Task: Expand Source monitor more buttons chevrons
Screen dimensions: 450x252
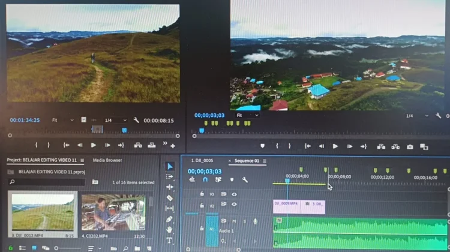Action: point(165,143)
